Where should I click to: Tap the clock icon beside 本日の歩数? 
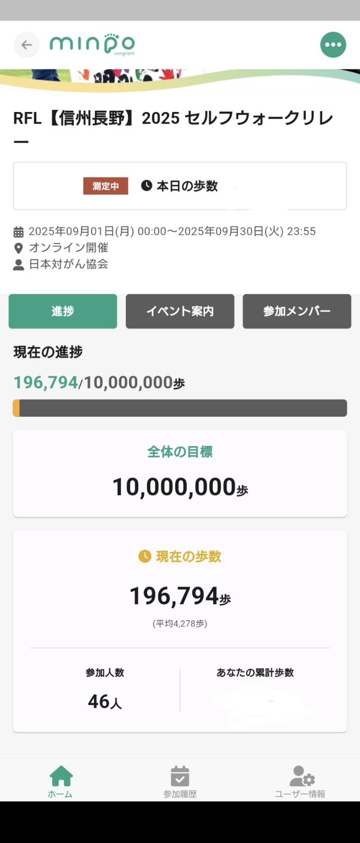[147, 186]
